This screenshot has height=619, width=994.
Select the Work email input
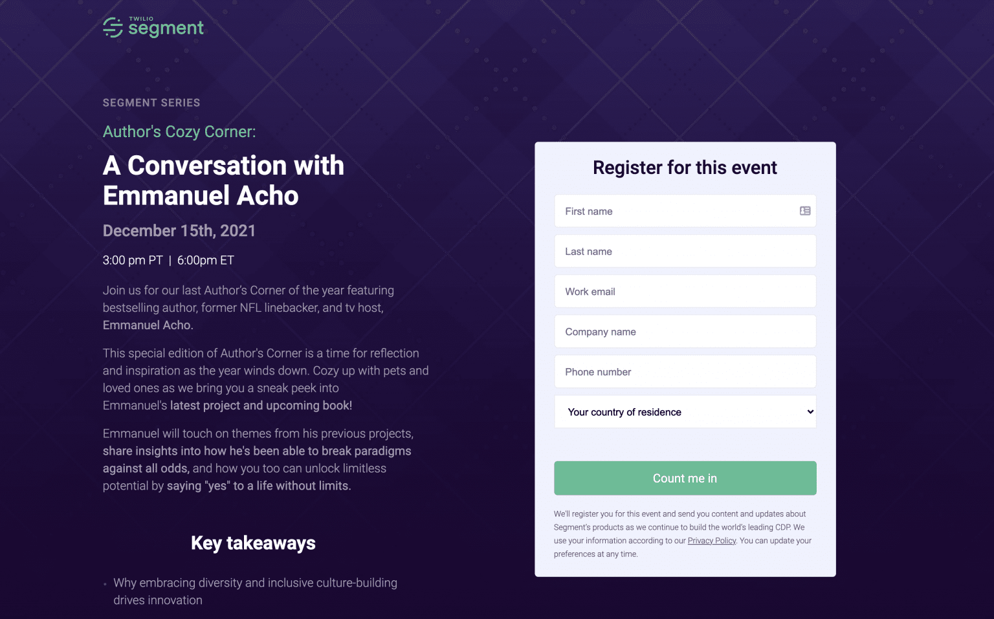pyautogui.click(x=685, y=292)
